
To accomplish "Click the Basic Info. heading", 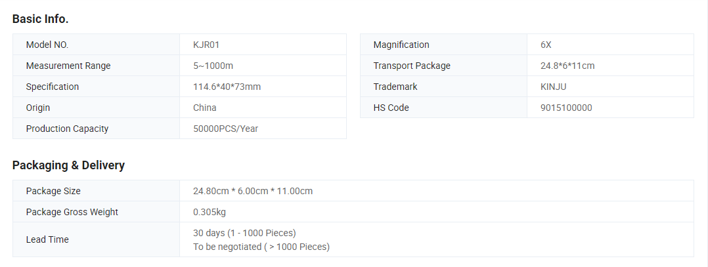I will (x=40, y=19).
